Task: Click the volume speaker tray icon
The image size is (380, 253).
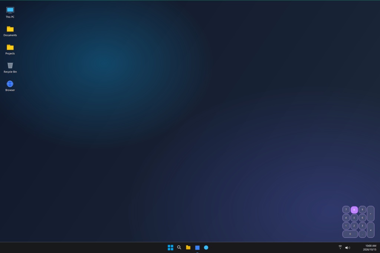Action: click(347, 247)
